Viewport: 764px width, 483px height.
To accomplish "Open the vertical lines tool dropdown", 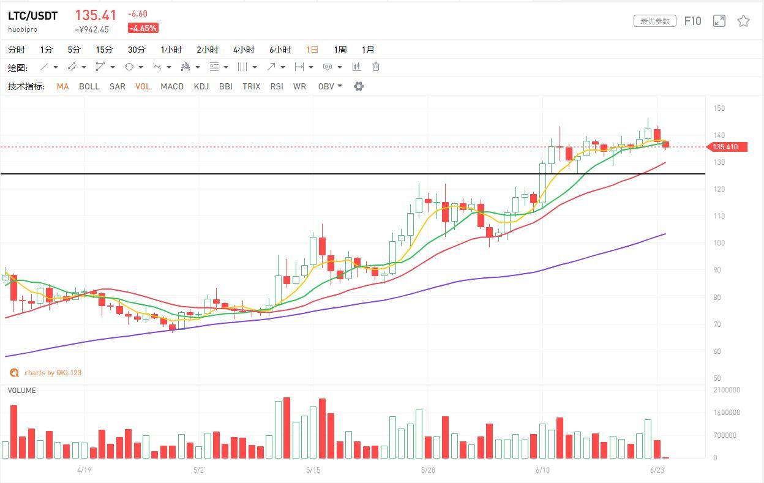I will coord(255,67).
